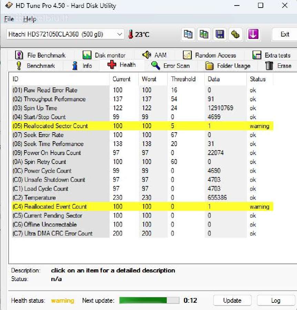
Task: Click the Worst column header
Action: tap(153, 79)
